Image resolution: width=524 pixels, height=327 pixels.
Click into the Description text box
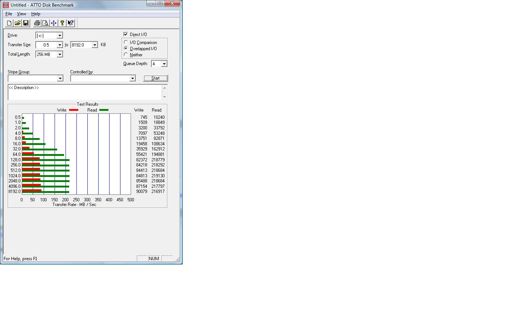pyautogui.click(x=85, y=92)
